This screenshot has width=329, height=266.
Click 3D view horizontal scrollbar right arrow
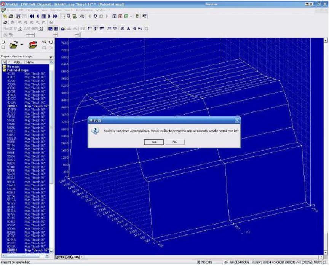point(321,257)
